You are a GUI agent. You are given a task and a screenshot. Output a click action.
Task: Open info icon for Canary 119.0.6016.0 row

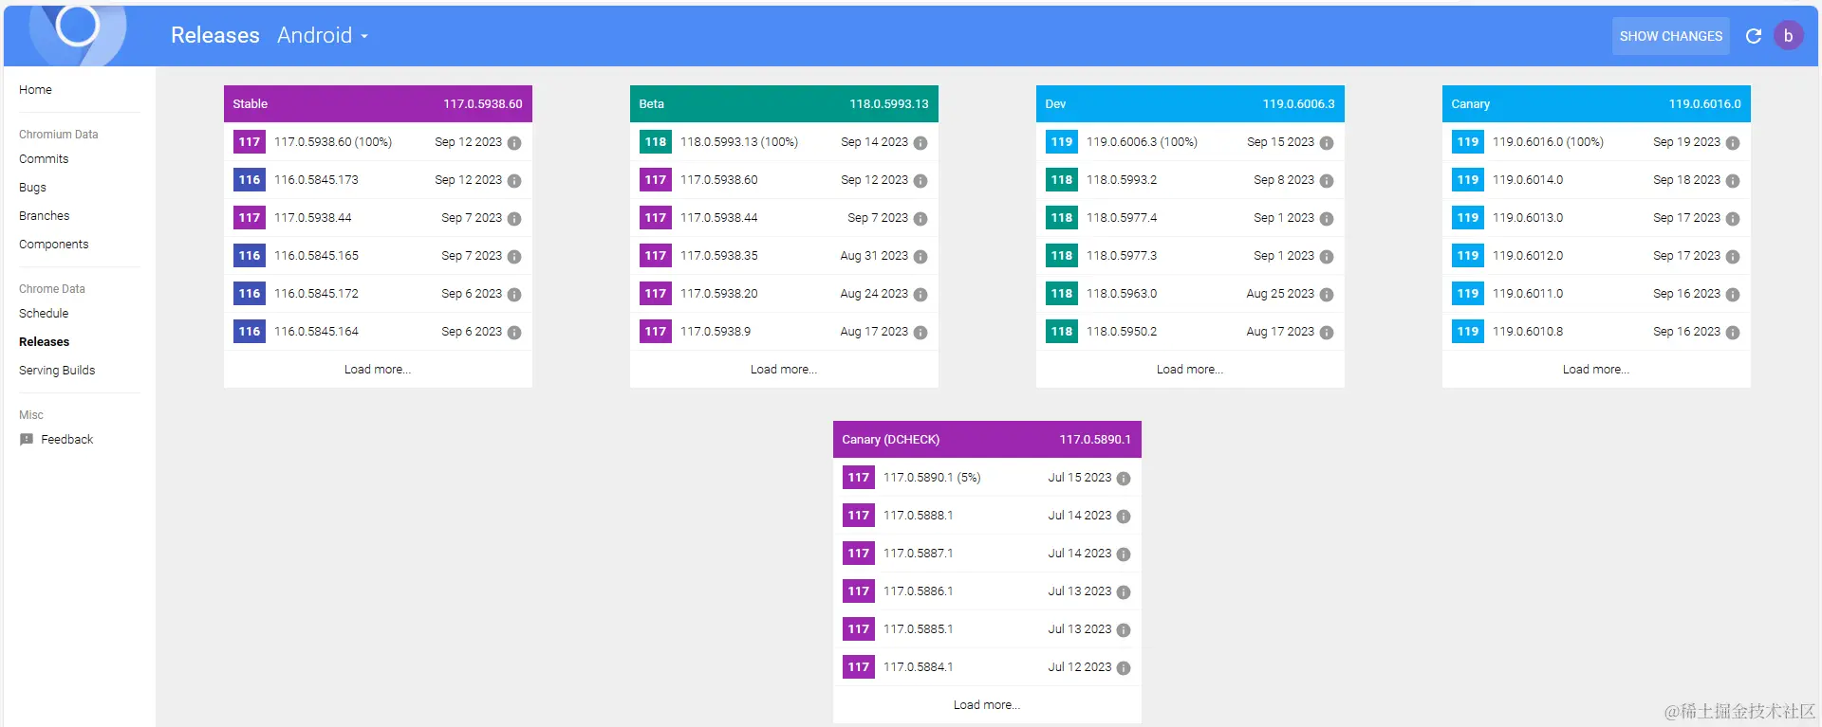tap(1733, 143)
